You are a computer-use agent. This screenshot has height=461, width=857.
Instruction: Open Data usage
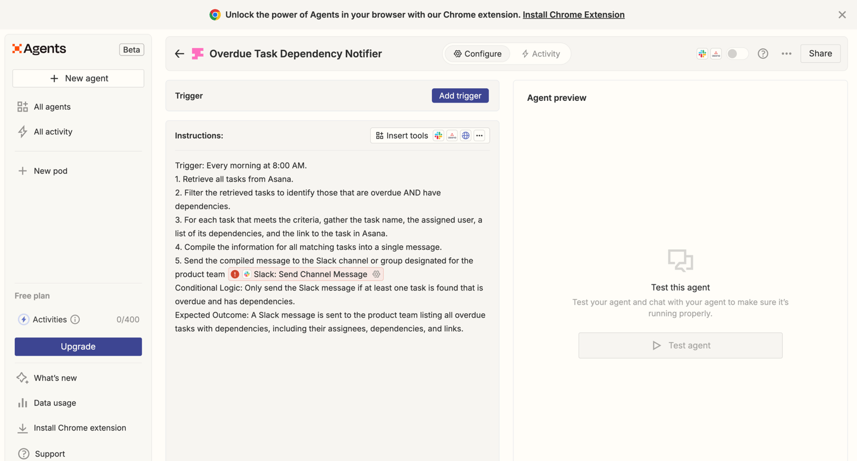coord(54,403)
